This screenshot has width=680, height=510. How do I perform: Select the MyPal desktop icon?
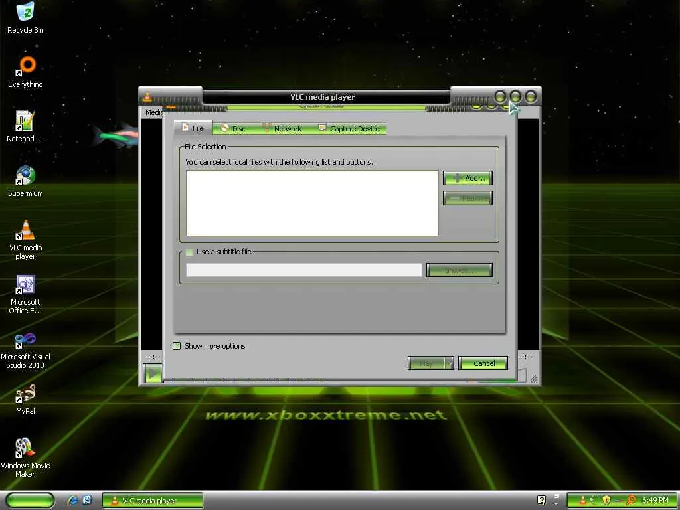tap(25, 399)
